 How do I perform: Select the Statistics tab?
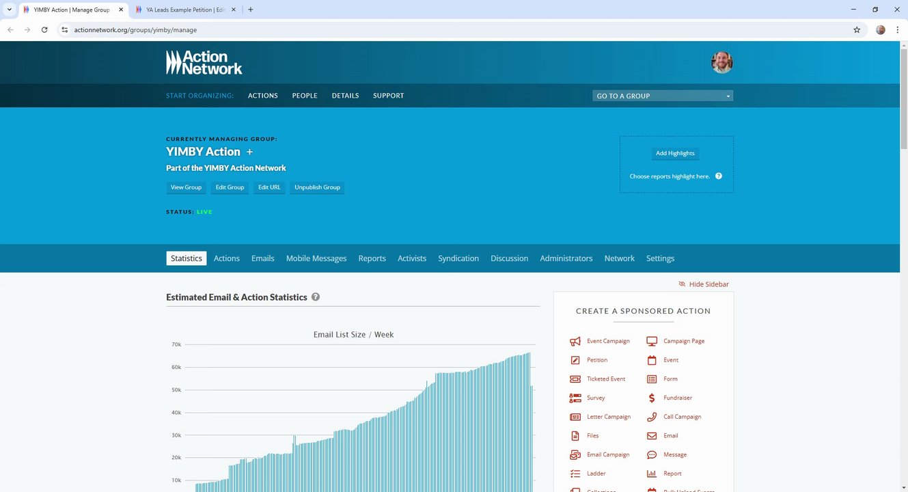pyautogui.click(x=187, y=258)
